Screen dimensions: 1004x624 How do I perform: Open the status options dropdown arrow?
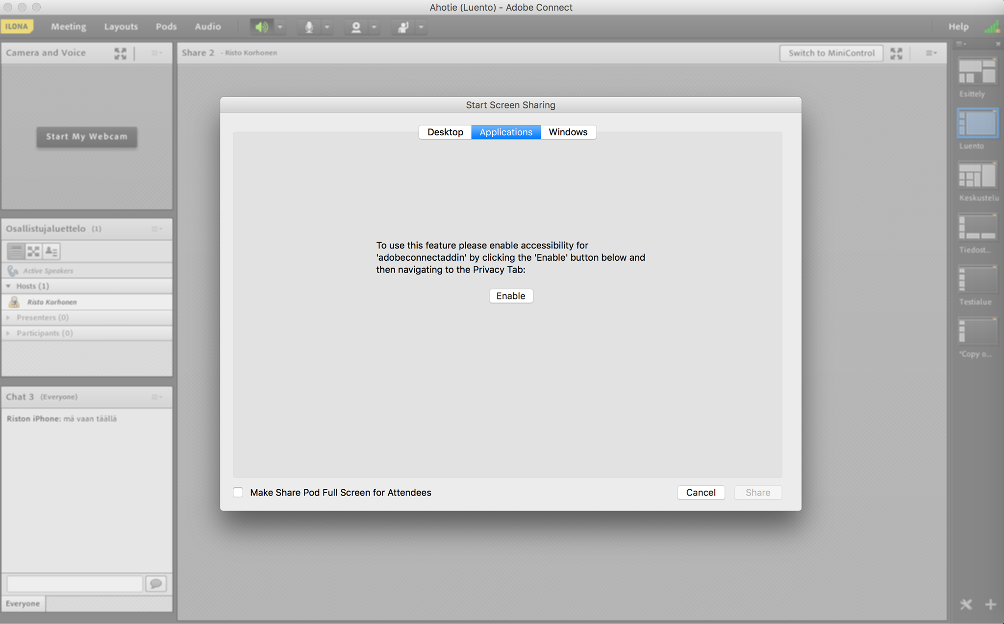(421, 27)
